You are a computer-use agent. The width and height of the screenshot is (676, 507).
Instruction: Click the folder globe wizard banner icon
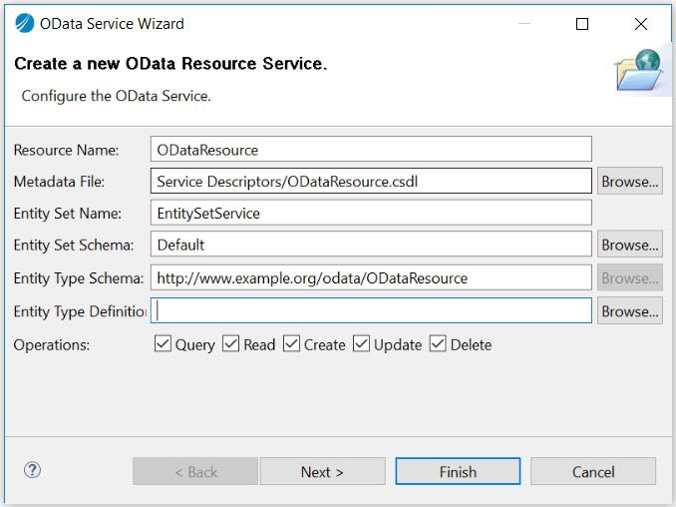click(638, 72)
